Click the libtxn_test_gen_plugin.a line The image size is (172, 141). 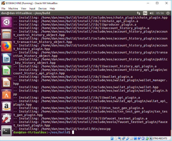(78, 108)
